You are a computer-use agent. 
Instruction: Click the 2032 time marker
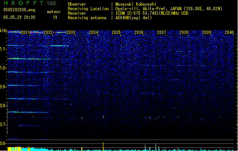click(x=48, y=32)
